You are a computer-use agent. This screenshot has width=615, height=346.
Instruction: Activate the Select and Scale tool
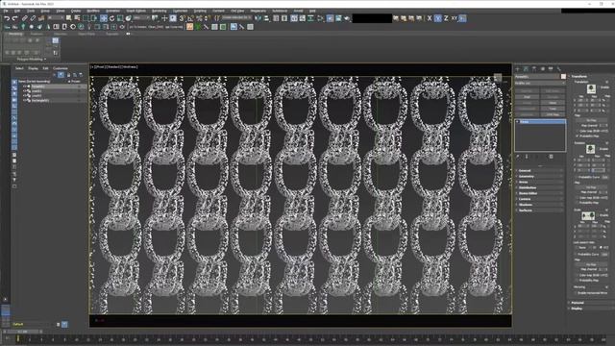(x=120, y=18)
